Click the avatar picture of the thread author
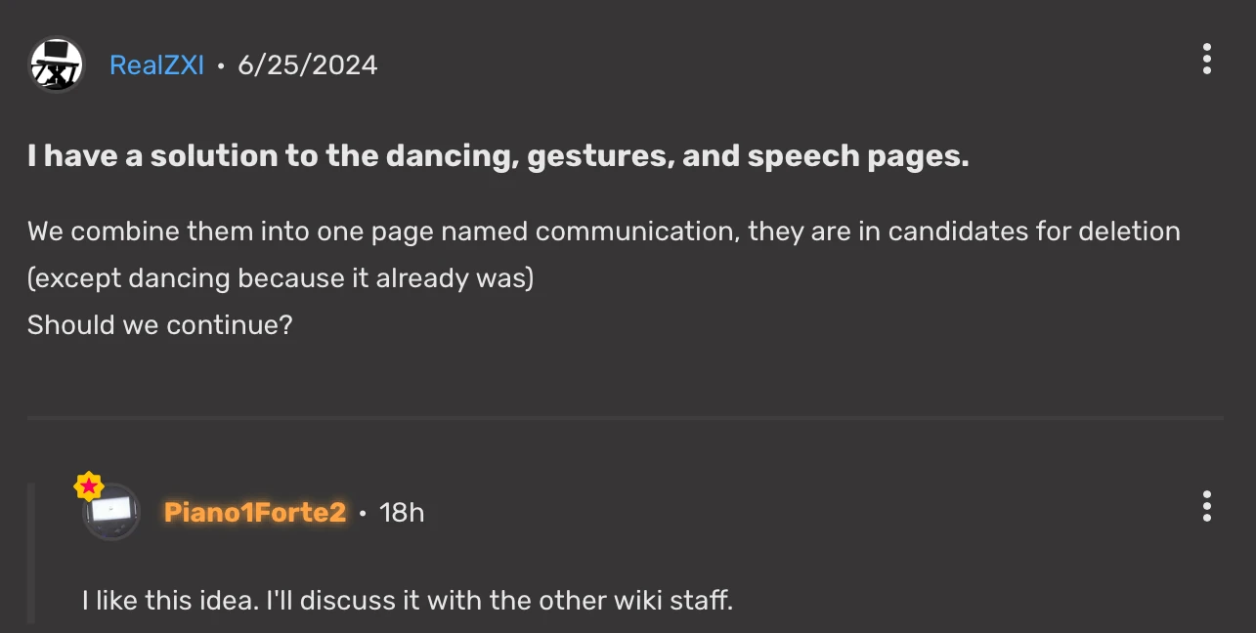The image size is (1256, 633). [x=57, y=63]
